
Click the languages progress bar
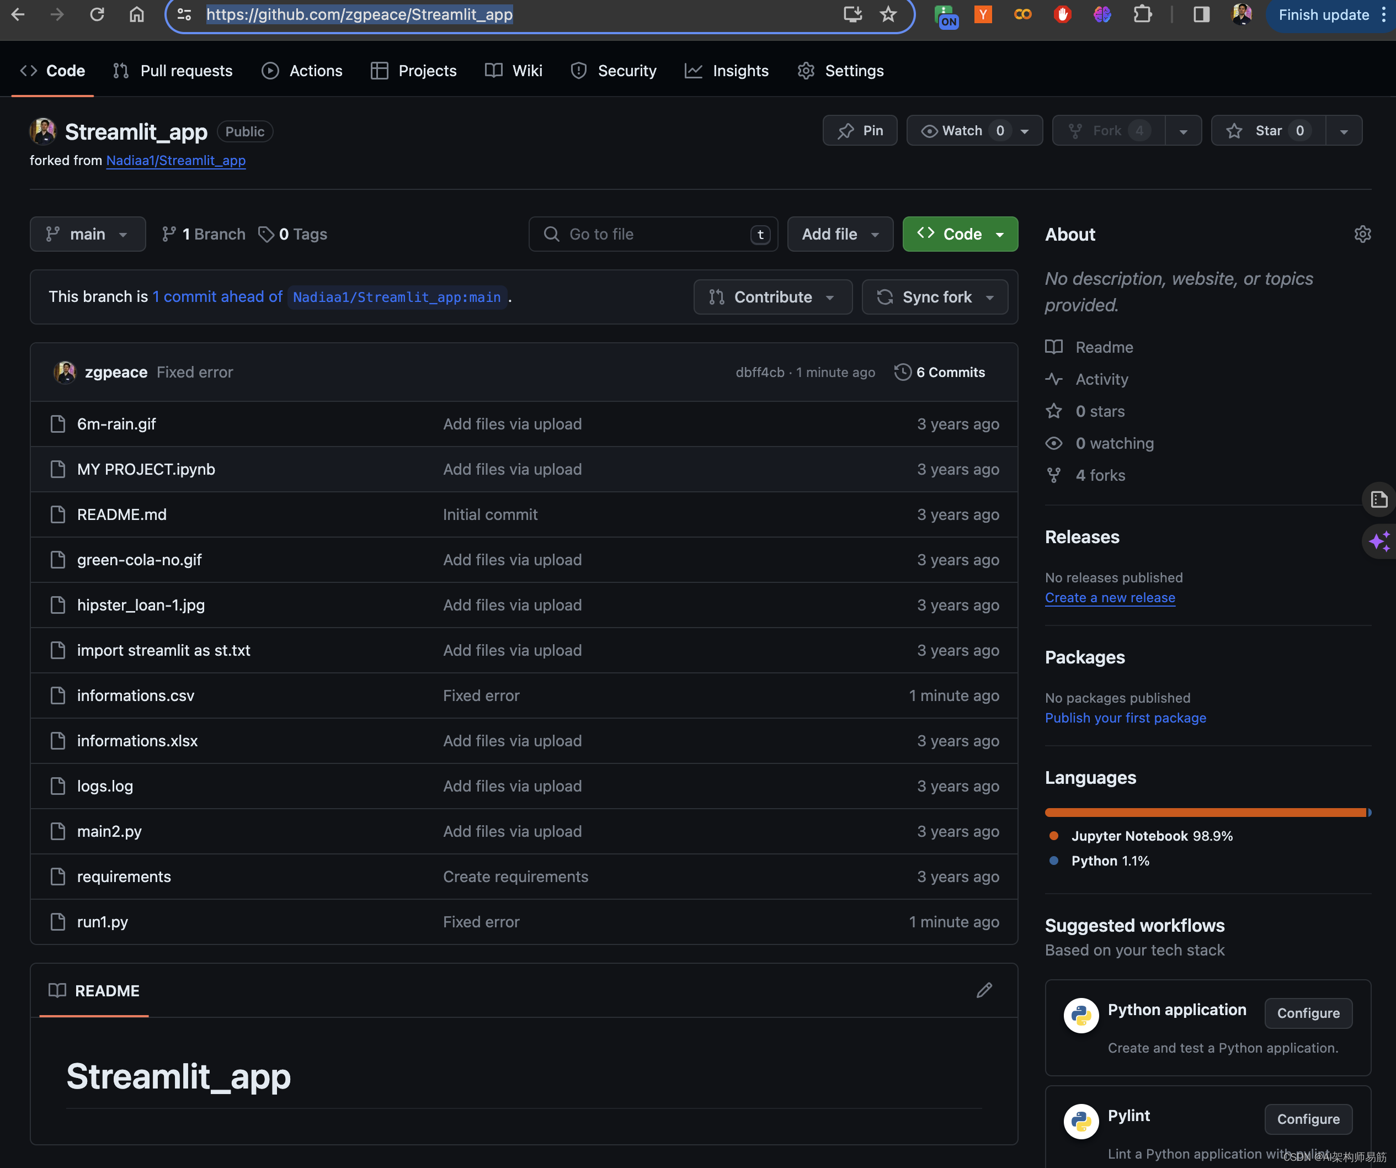[1208, 812]
